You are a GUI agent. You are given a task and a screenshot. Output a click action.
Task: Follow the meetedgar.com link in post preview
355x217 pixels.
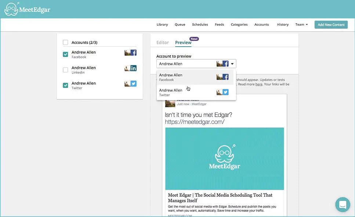pos(194,122)
